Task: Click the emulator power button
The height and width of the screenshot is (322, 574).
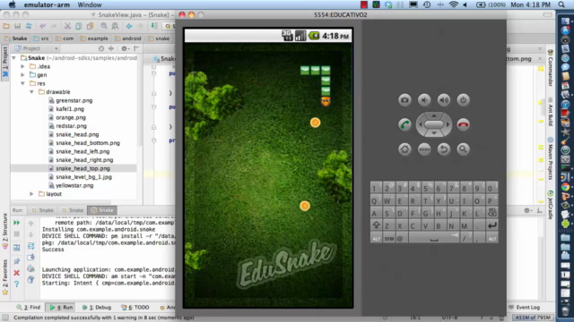Action: [463, 99]
